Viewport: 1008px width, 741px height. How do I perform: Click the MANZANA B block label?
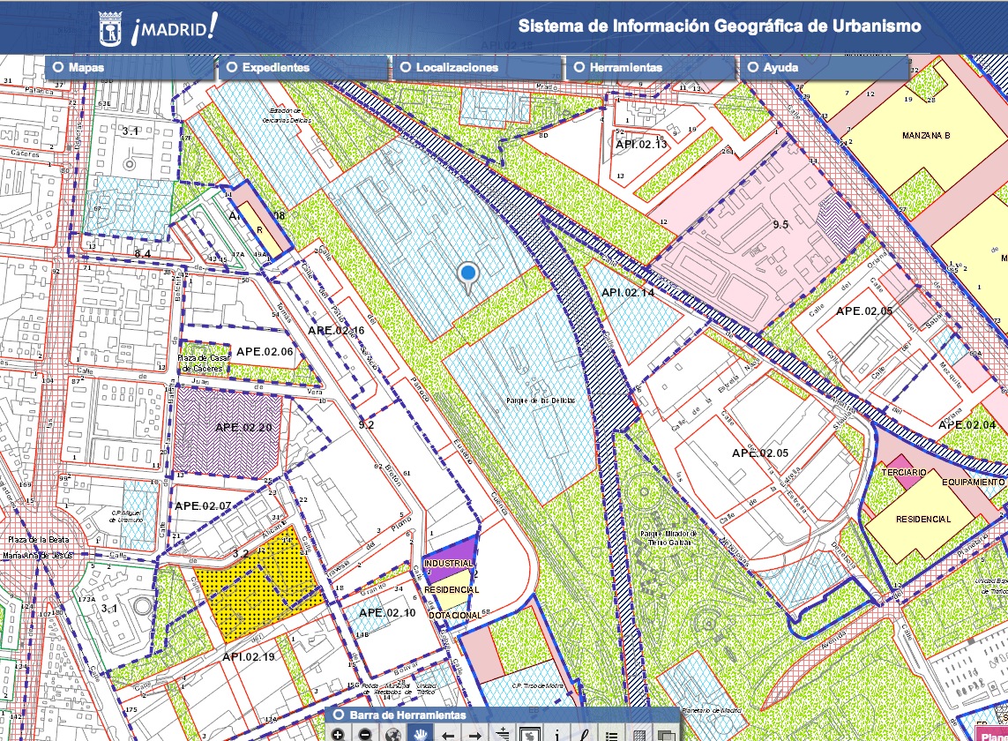926,136
